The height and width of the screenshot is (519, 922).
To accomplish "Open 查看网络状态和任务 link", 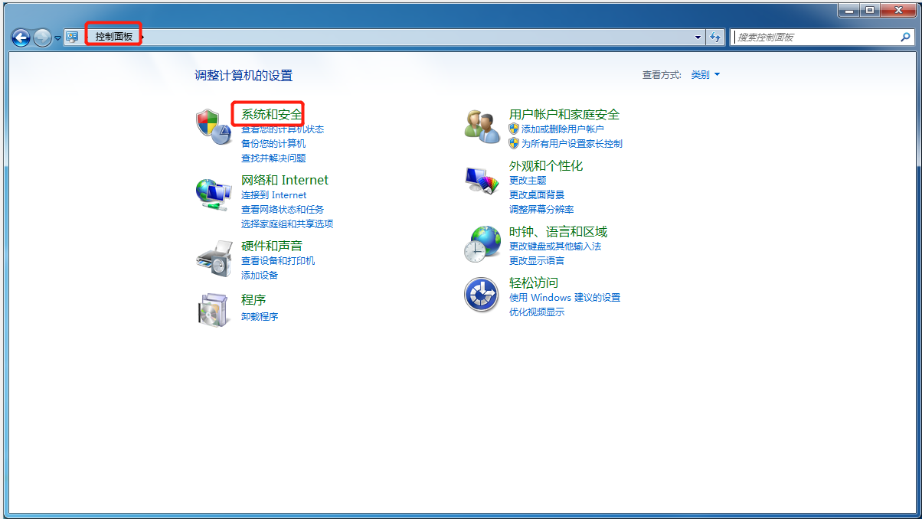I will [x=282, y=210].
